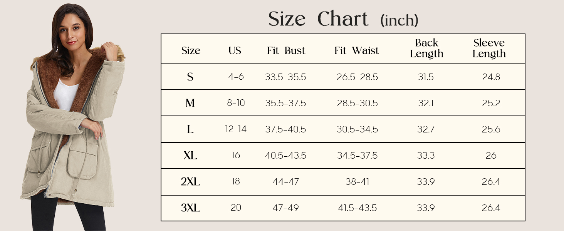Viewport: 564px width, 231px height.
Task: Pick the 3XL size row label
Action: click(x=190, y=208)
